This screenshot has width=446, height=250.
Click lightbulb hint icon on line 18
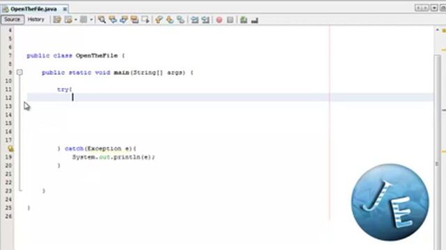tap(10, 149)
